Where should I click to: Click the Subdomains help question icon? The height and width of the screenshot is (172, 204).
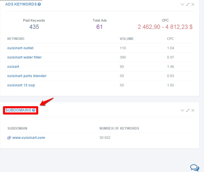(x=34, y=110)
